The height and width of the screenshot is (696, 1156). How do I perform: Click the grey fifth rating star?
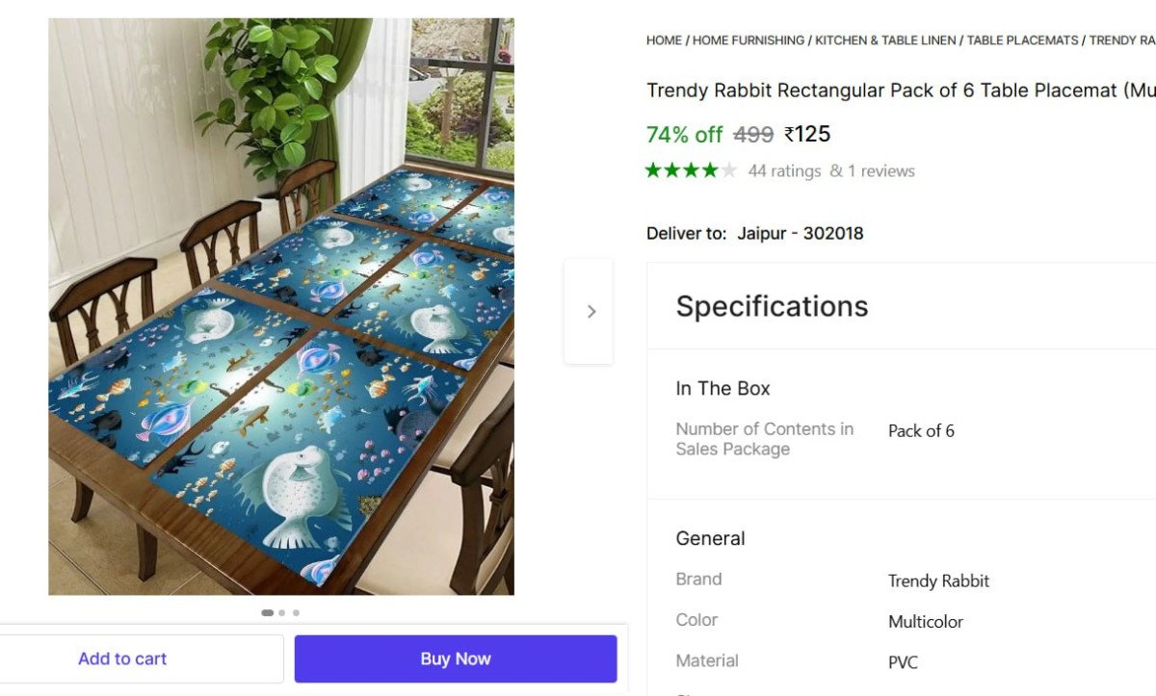click(x=729, y=171)
